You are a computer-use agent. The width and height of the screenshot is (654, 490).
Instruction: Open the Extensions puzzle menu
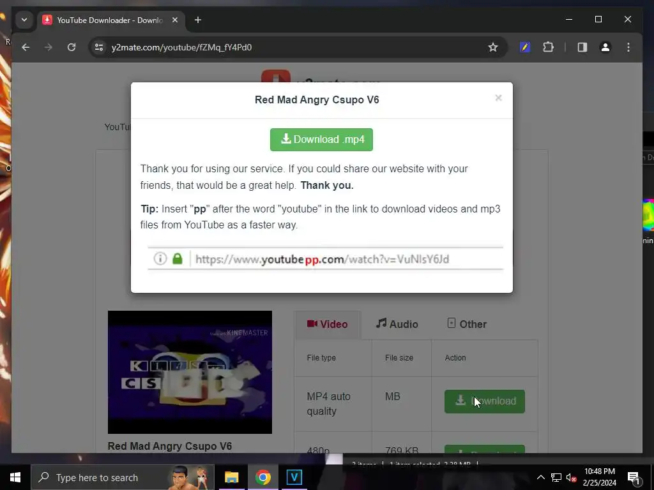pyautogui.click(x=548, y=47)
